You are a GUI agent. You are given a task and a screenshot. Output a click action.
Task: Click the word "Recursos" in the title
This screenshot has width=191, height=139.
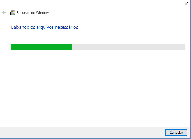click(24, 13)
